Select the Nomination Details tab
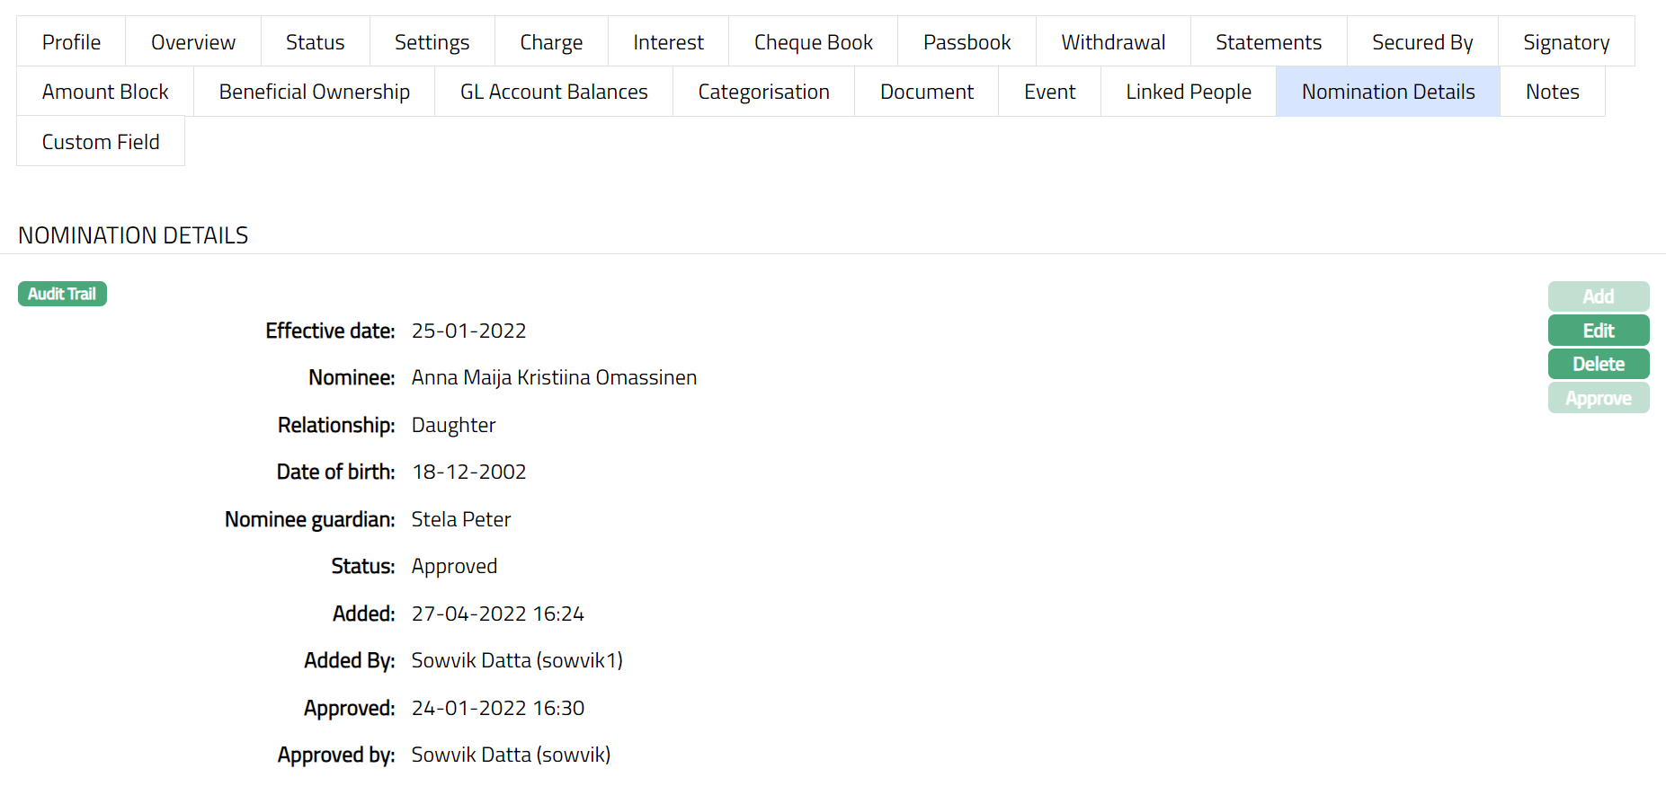The image size is (1666, 786). click(x=1387, y=92)
